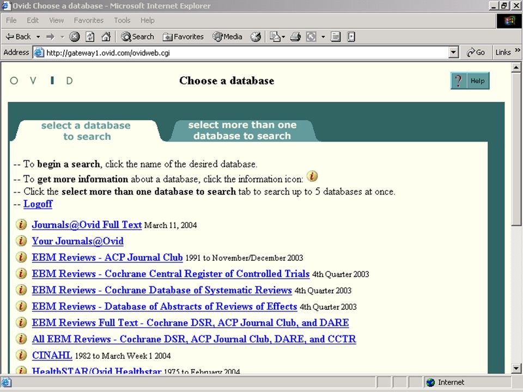Click the page scrollbar up arrow
Image resolution: width=523 pixels, height=392 pixels.
point(516,68)
